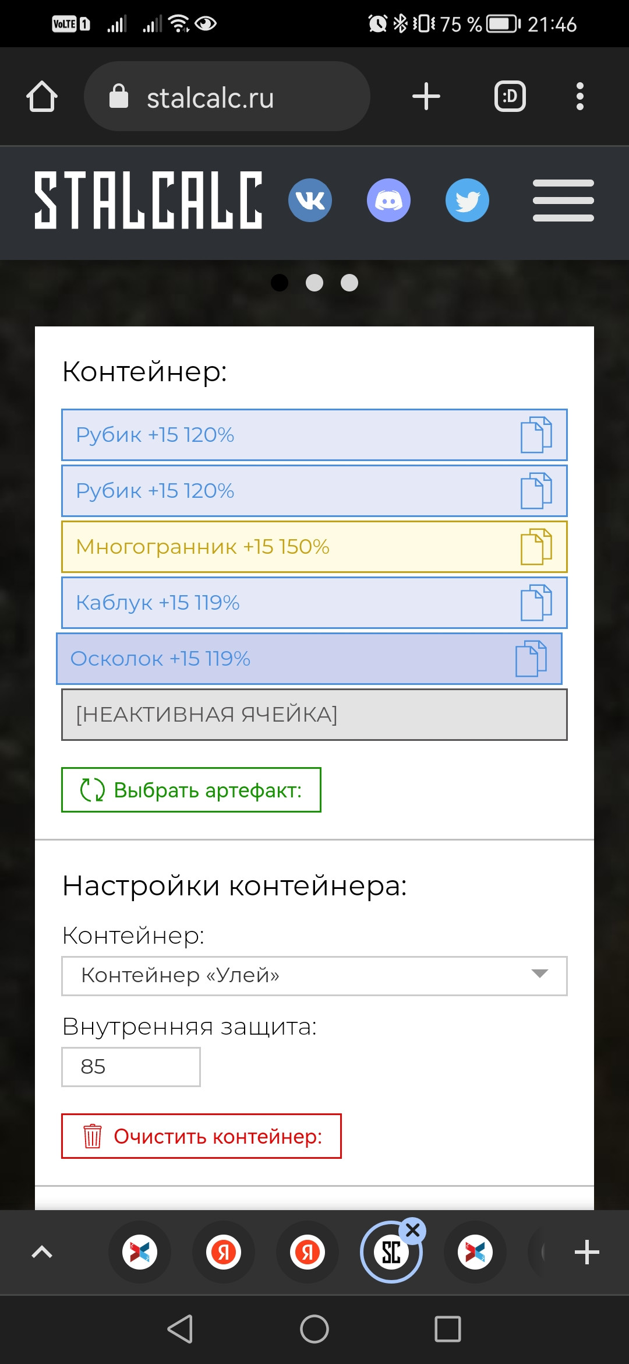Expand the Контейнер «Улей» dropdown
Image resolution: width=629 pixels, height=1364 pixels.
314,976
